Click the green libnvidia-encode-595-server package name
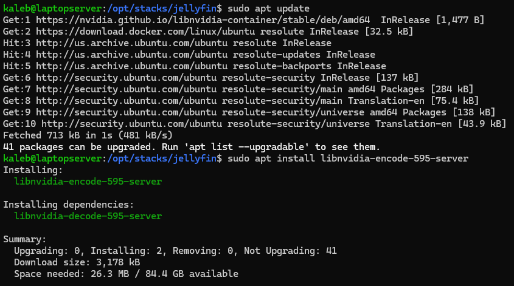 [88, 182]
